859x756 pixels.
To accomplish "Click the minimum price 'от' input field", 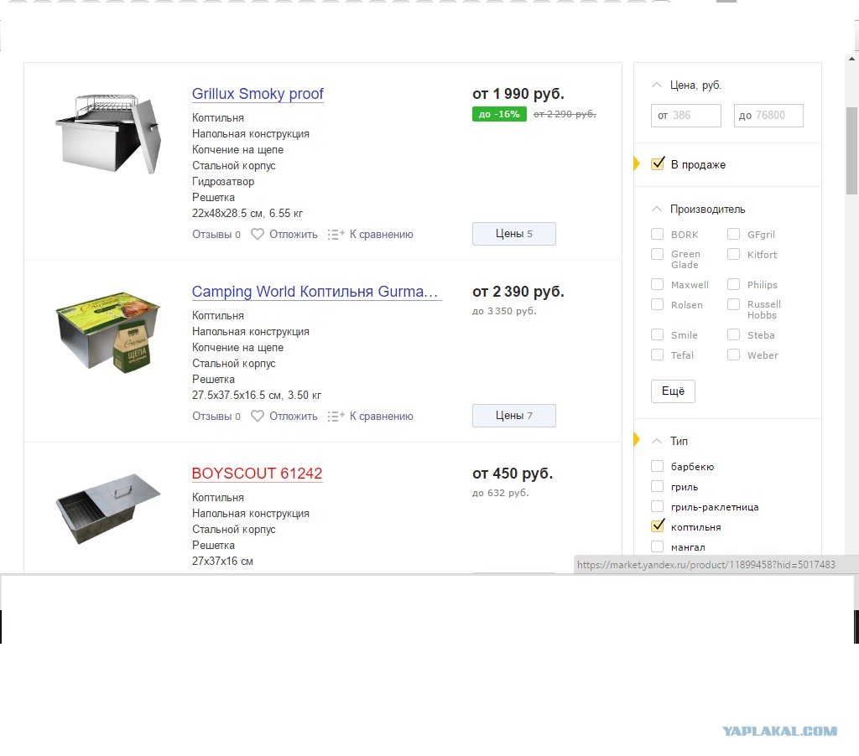I will click(x=686, y=116).
